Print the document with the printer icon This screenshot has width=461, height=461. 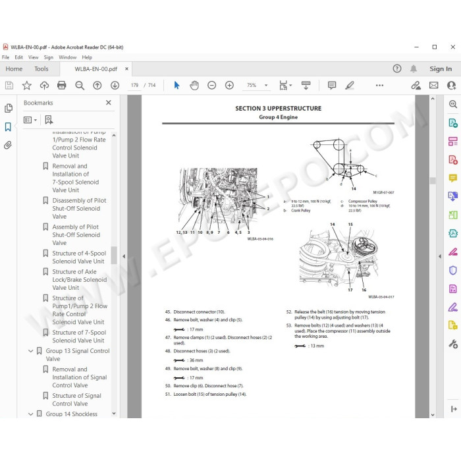pos(62,85)
